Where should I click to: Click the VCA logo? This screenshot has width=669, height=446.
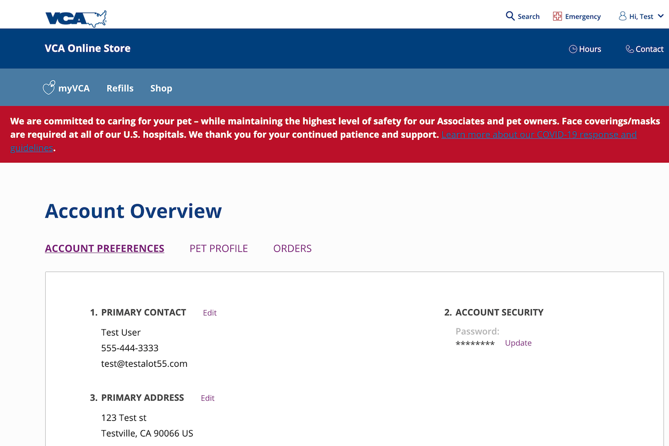(x=76, y=18)
